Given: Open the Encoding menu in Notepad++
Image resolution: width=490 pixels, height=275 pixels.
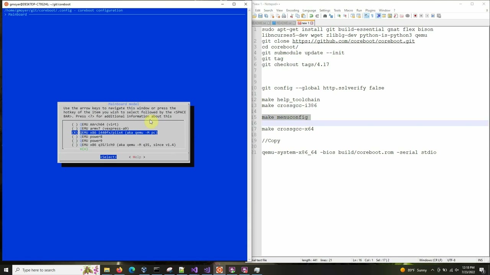Looking at the screenshot, I should (x=292, y=10).
